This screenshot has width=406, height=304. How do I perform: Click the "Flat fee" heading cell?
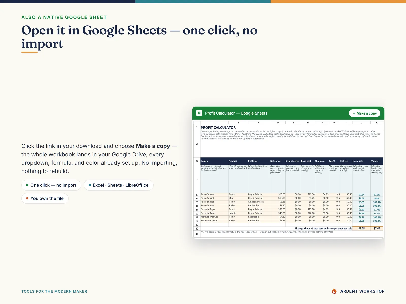tap(346, 161)
